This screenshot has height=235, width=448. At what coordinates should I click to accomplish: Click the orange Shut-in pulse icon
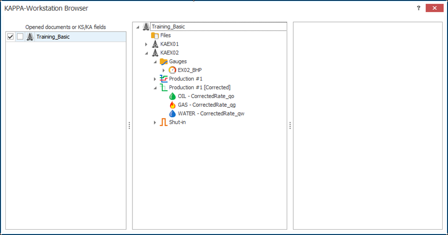point(164,122)
